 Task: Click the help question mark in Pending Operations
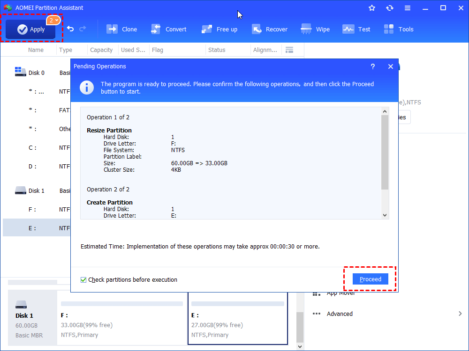coord(373,66)
